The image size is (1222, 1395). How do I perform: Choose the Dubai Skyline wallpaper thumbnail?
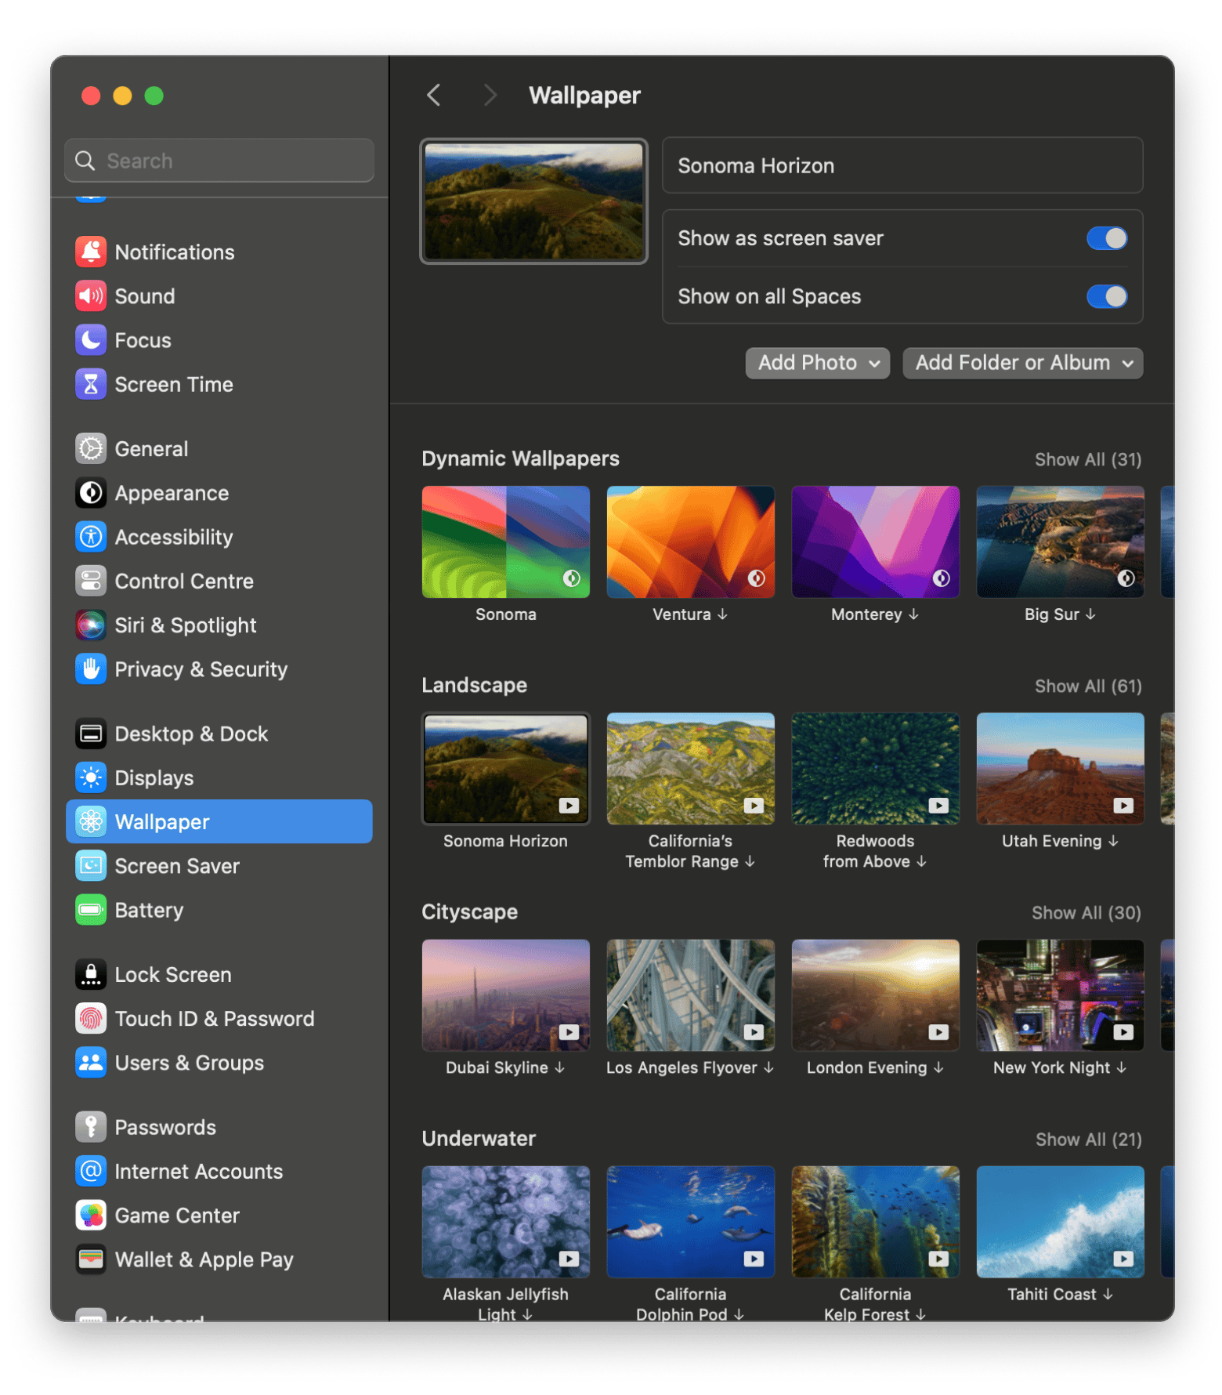[505, 995]
